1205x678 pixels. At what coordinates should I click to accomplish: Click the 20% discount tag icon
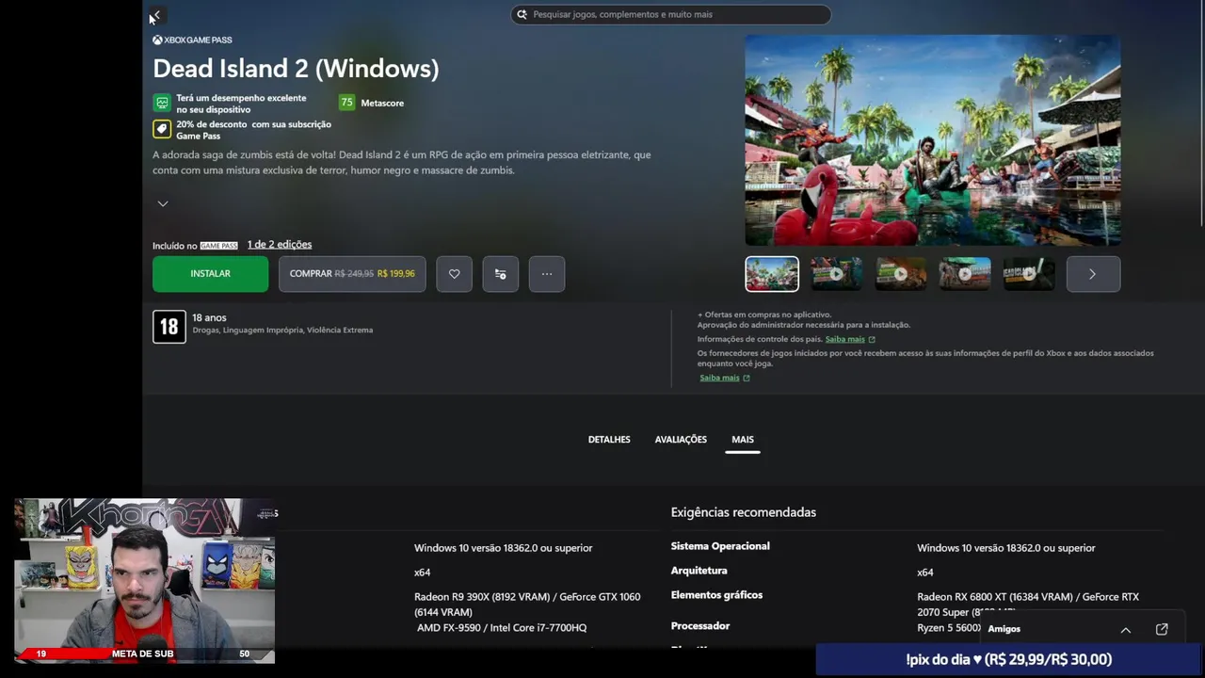click(x=162, y=129)
